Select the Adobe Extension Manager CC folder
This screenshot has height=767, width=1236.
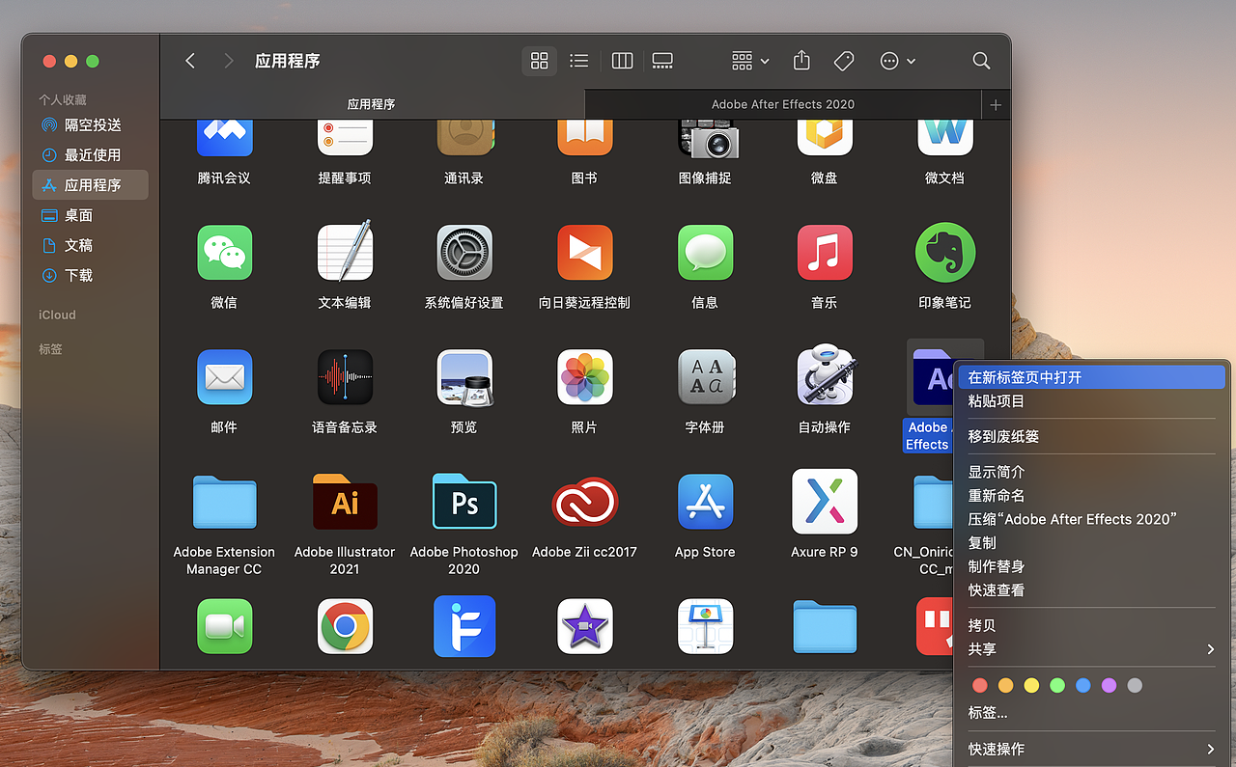tap(224, 502)
